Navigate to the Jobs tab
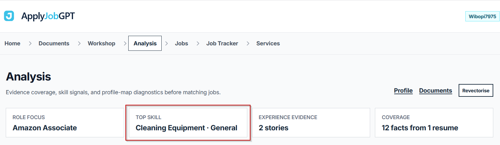500x145 pixels. click(x=182, y=43)
